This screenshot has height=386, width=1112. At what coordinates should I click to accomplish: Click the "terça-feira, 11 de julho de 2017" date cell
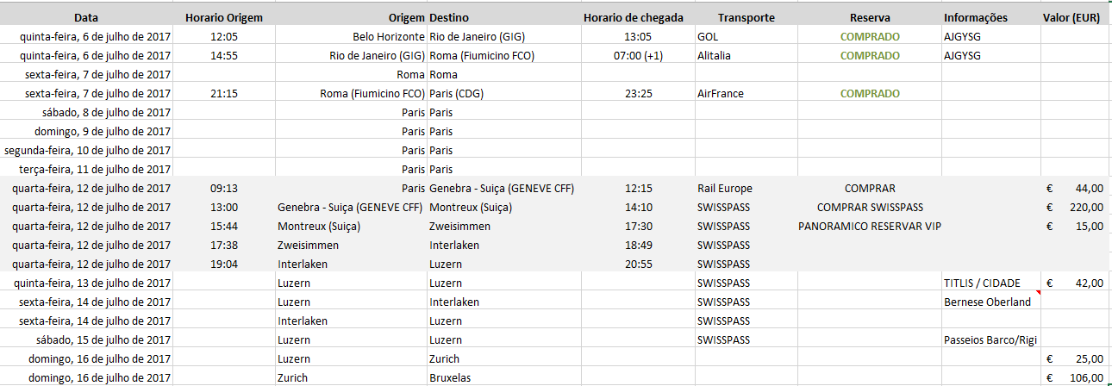click(95, 170)
